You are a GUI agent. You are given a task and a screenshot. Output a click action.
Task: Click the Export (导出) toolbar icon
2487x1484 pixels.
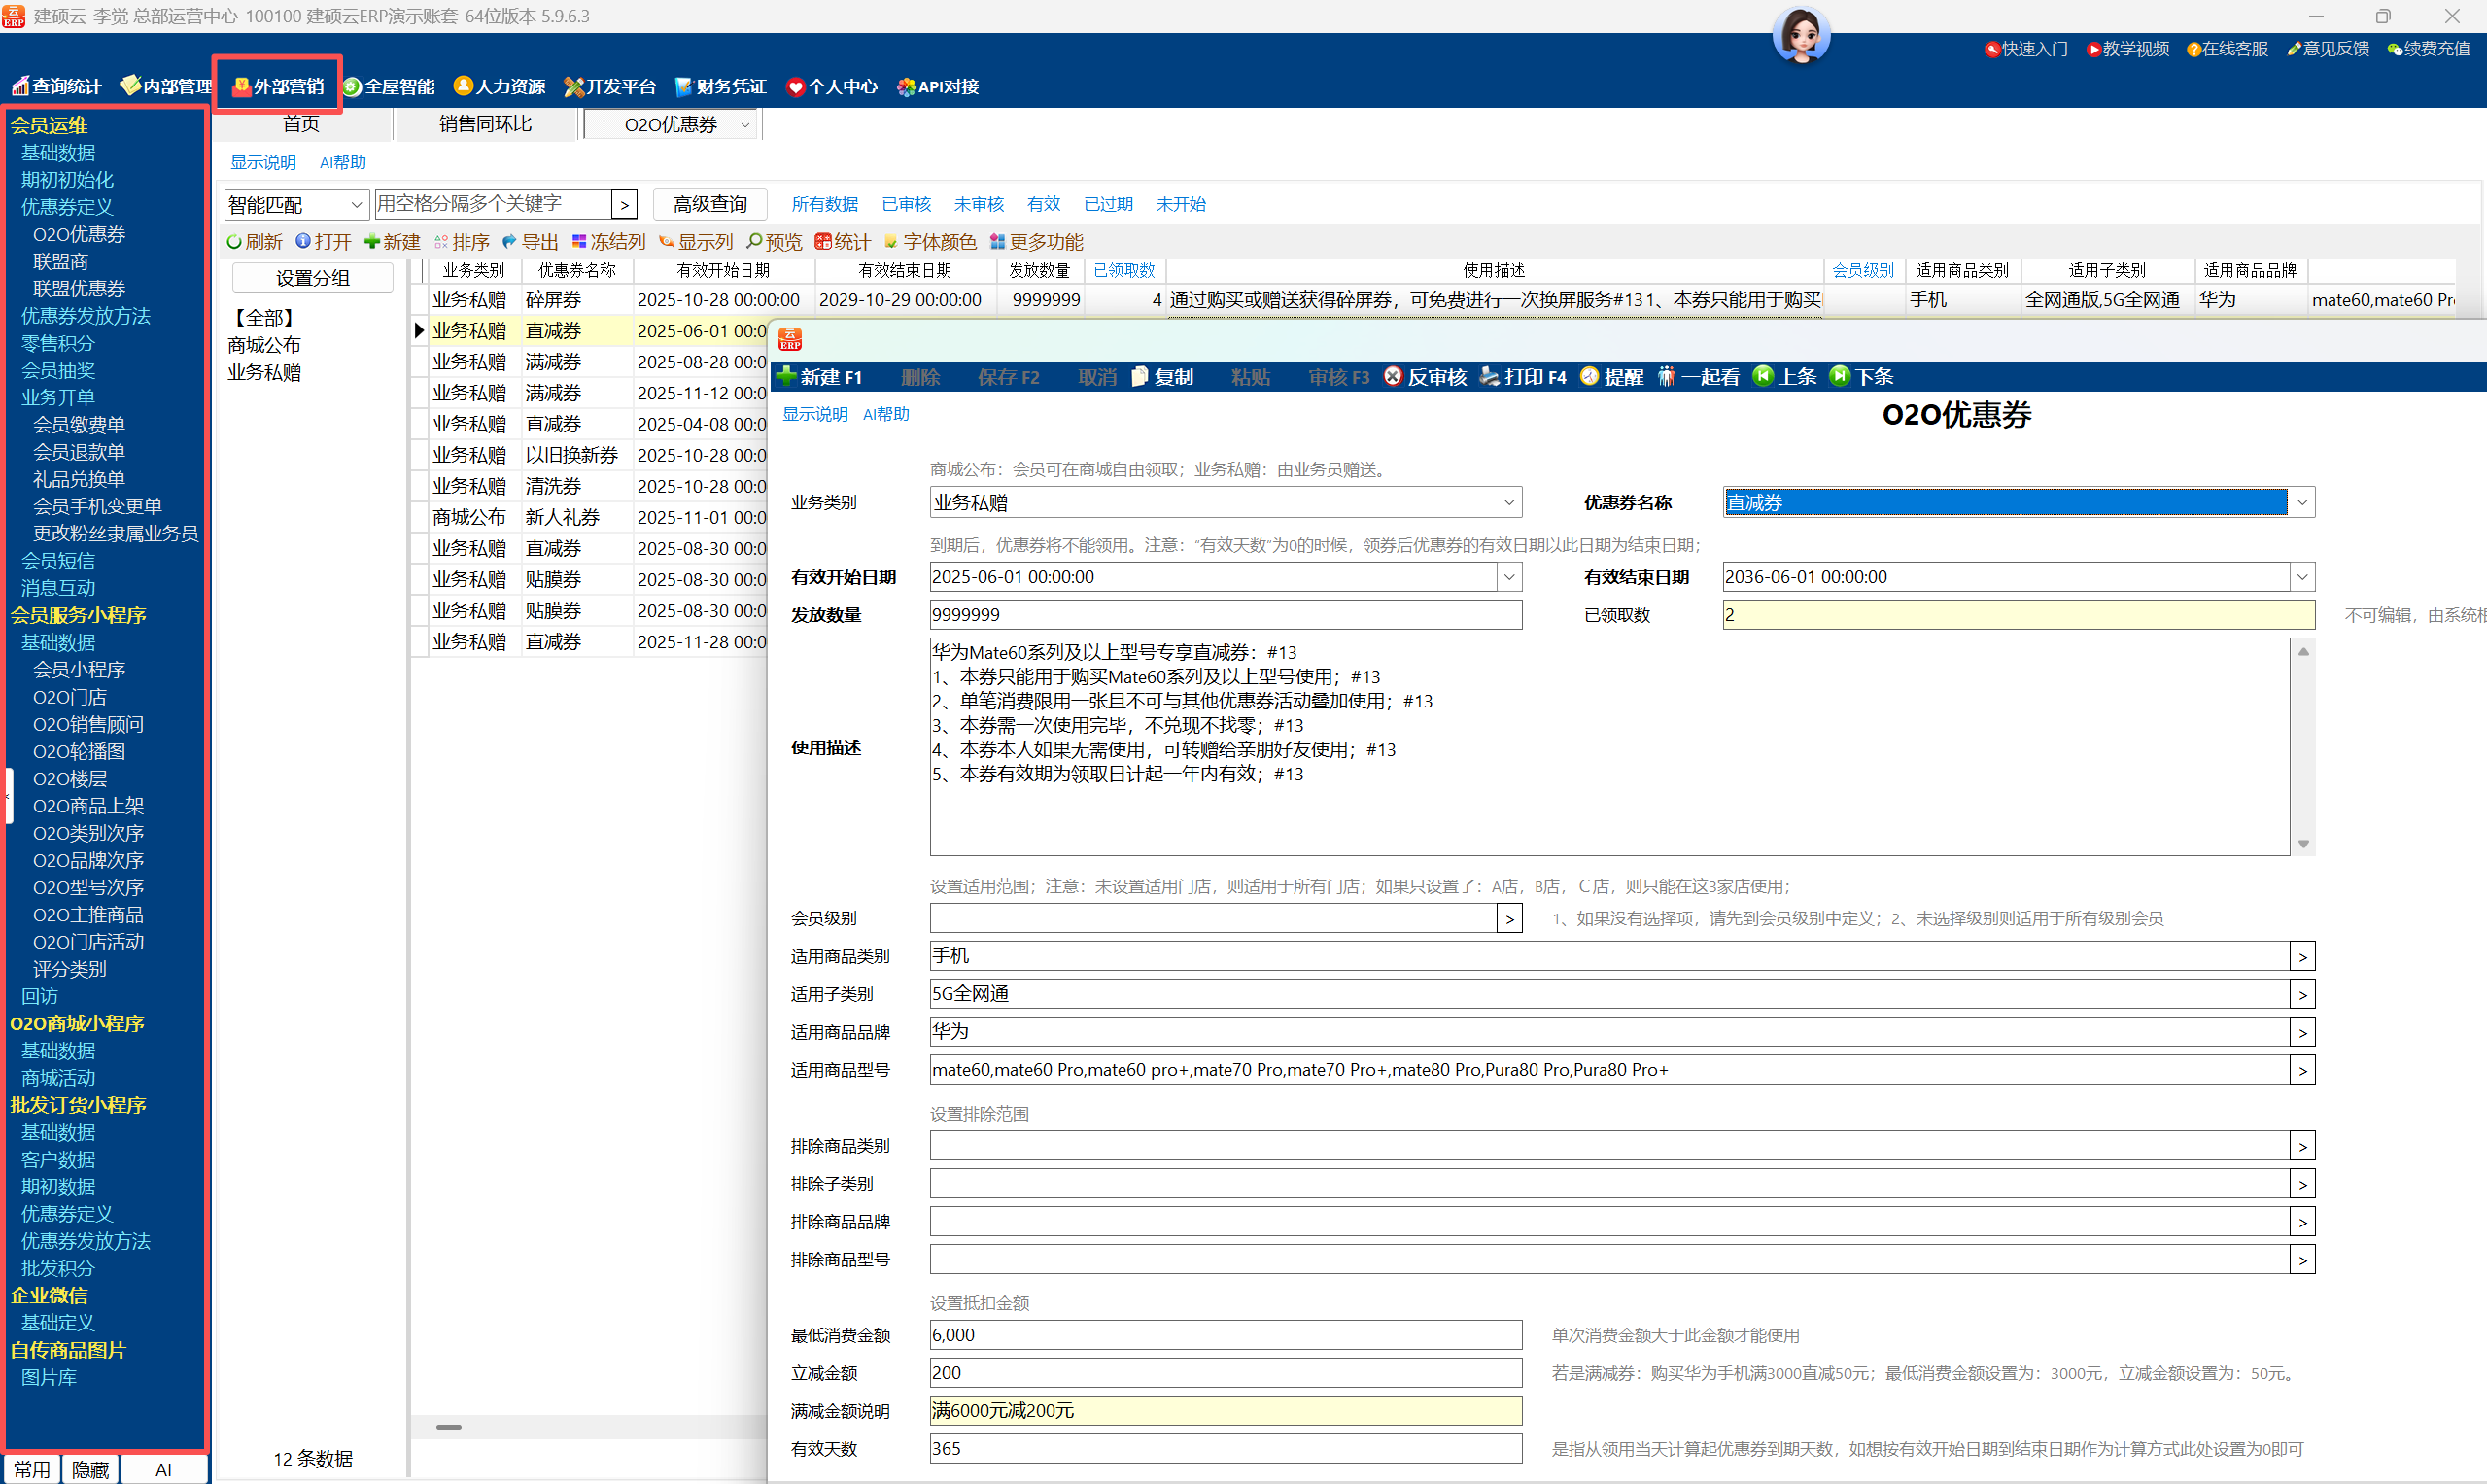coord(510,242)
